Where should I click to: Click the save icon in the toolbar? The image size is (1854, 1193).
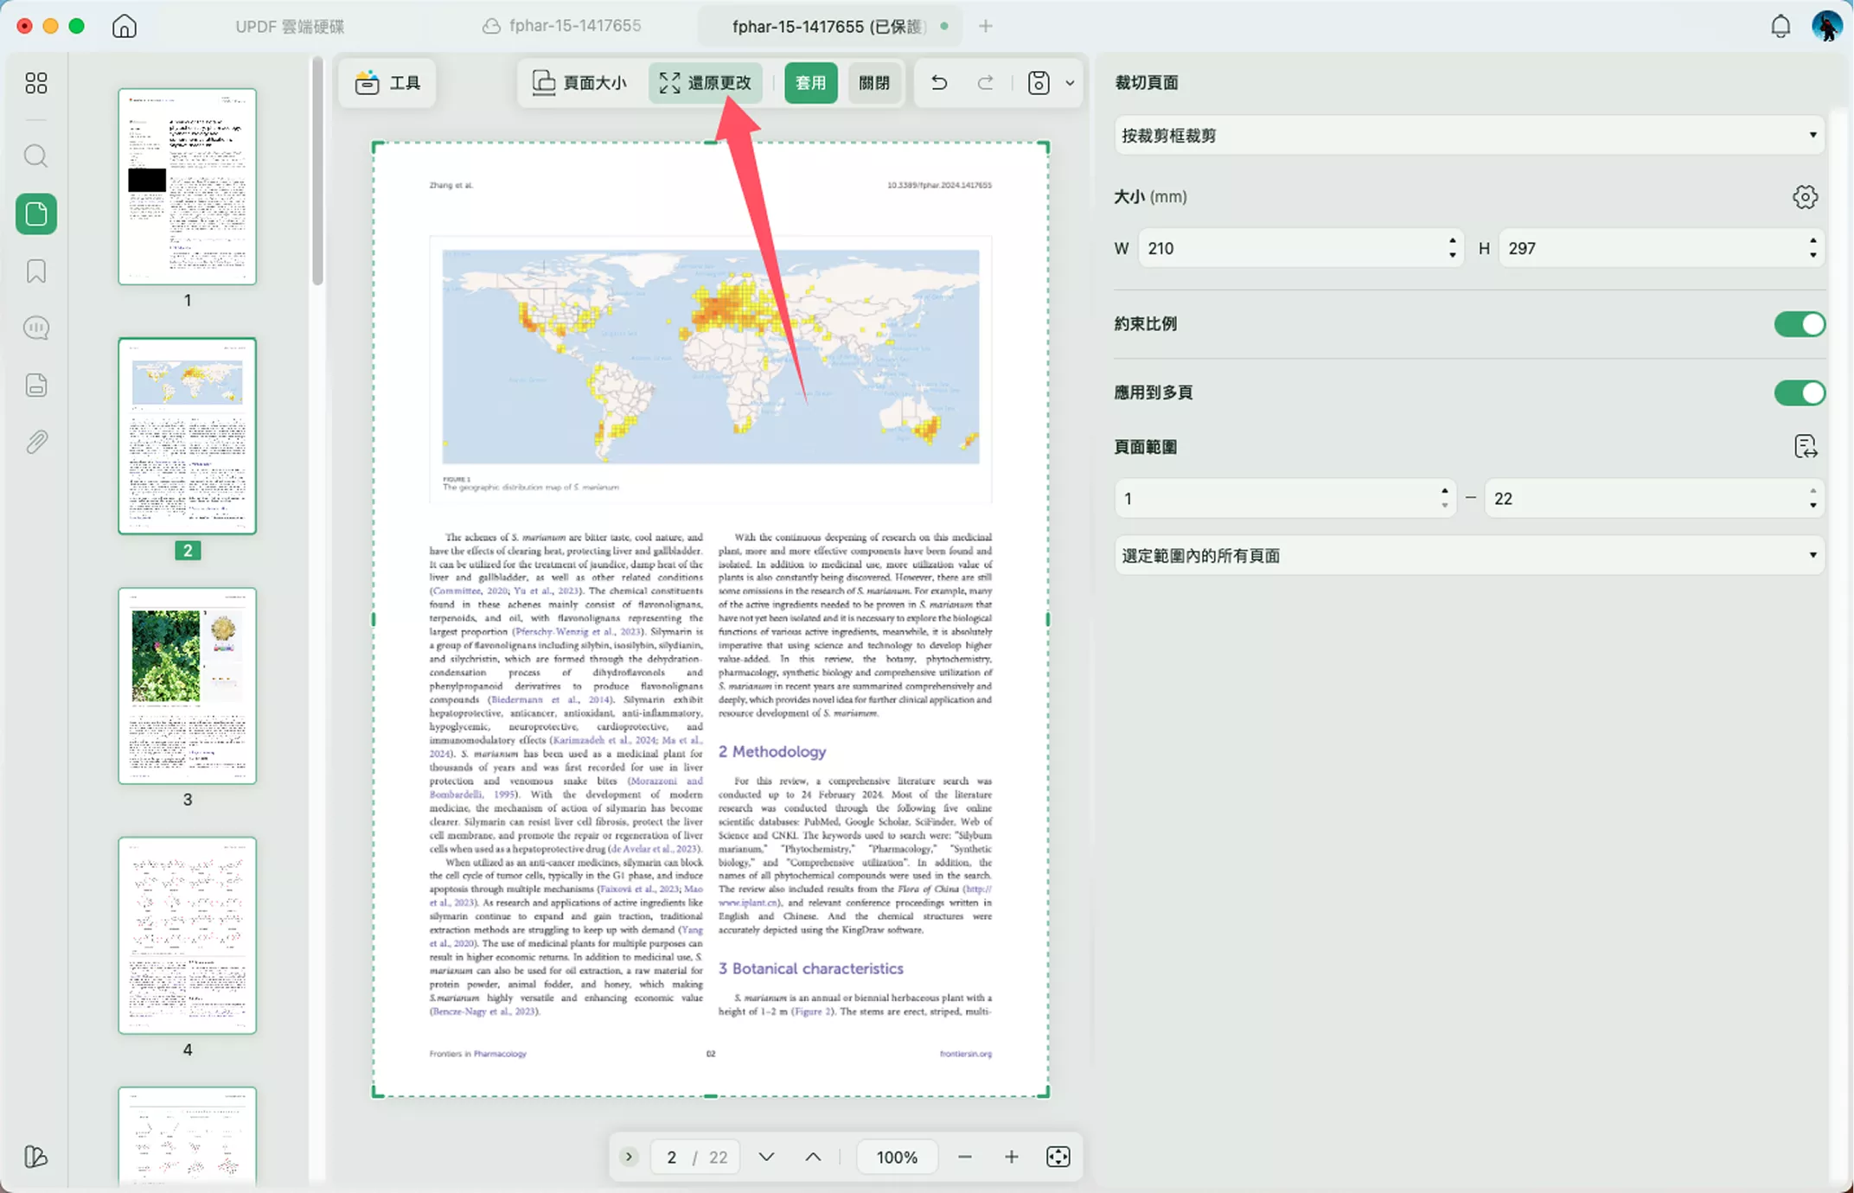1039,83
